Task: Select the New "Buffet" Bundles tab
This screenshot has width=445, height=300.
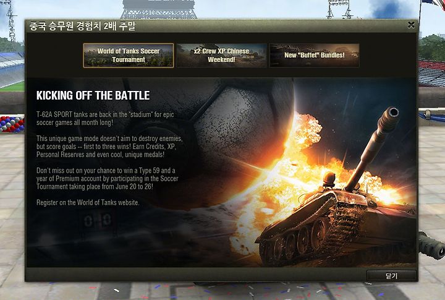Action: pyautogui.click(x=315, y=55)
